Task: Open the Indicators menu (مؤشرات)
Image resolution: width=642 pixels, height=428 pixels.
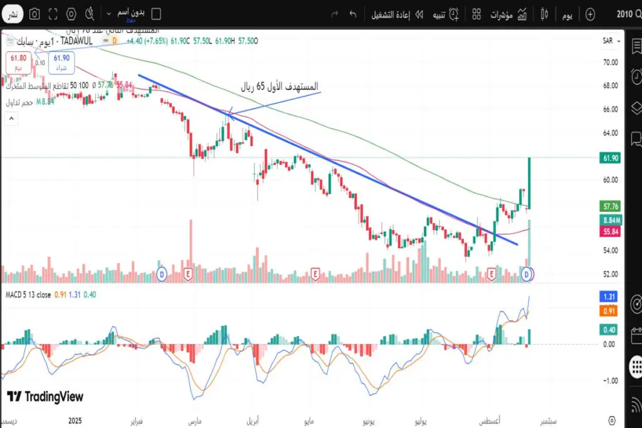Action: 507,14
